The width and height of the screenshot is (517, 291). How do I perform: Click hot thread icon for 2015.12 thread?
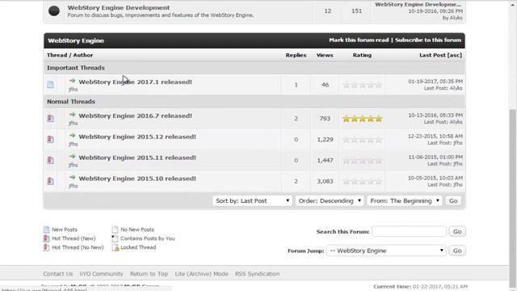click(x=50, y=139)
